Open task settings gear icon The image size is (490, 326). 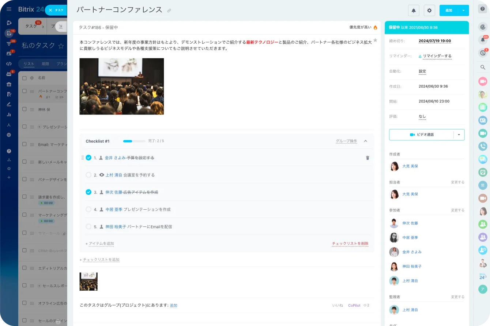click(429, 11)
